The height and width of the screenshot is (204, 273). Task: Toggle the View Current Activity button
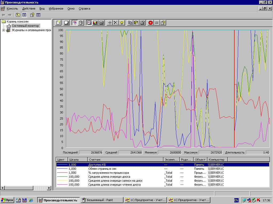(75, 23)
